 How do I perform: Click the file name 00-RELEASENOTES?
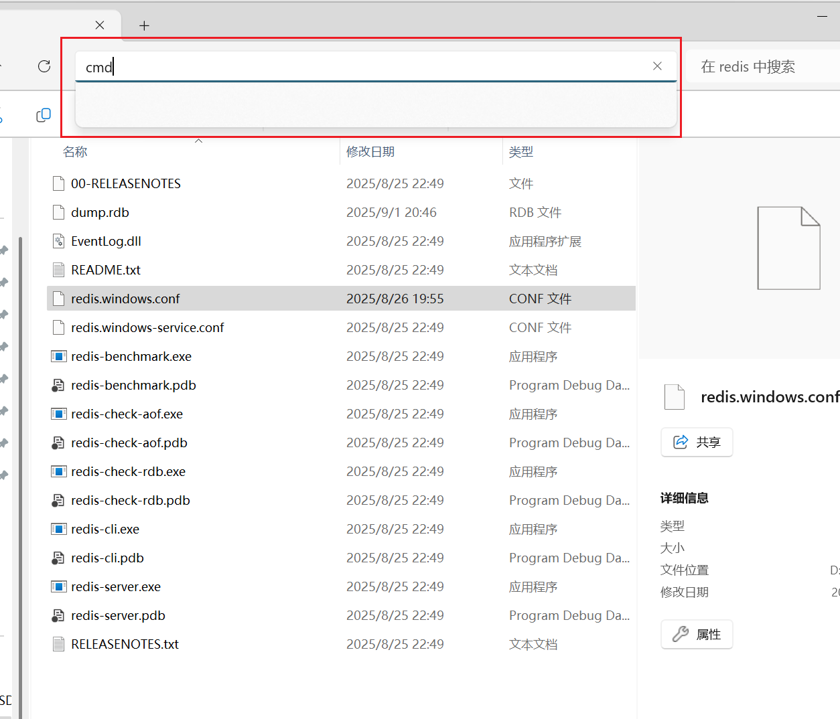click(126, 183)
